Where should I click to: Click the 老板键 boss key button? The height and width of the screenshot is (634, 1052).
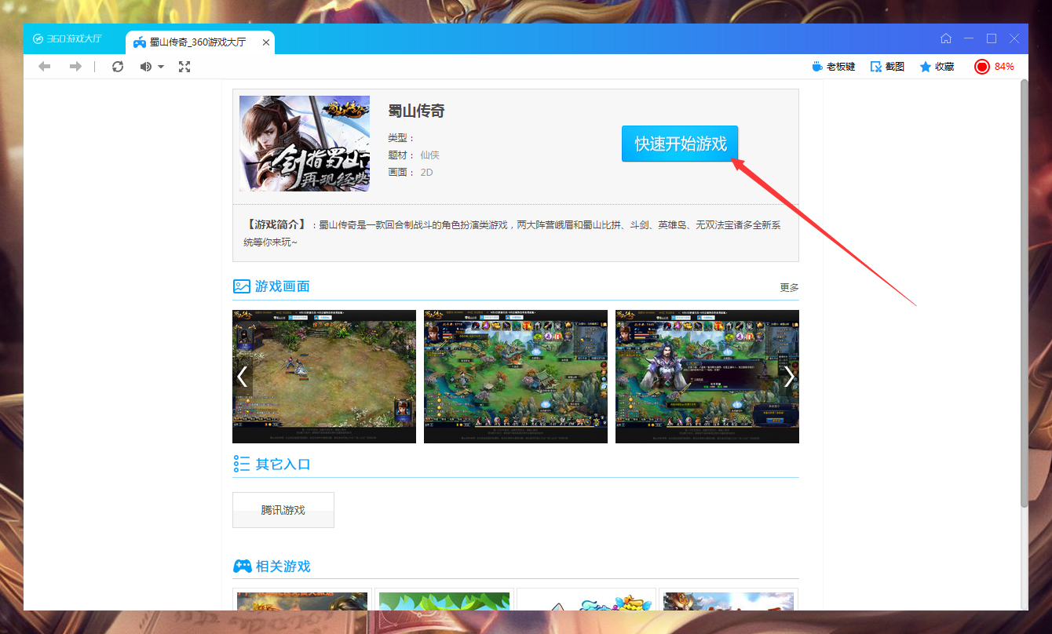833,67
